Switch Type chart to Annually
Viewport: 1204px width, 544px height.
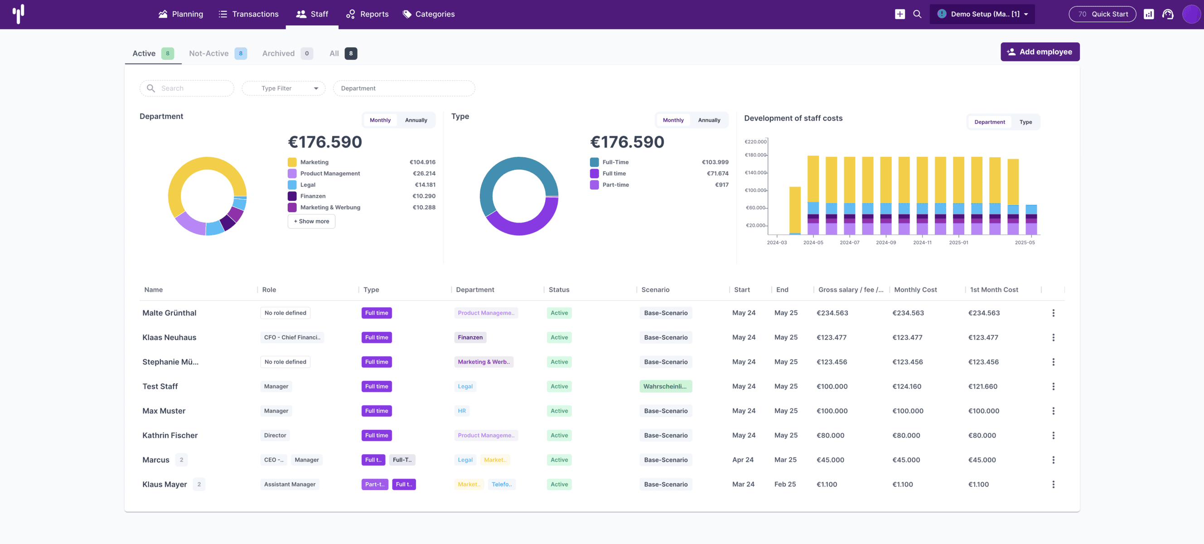point(709,120)
